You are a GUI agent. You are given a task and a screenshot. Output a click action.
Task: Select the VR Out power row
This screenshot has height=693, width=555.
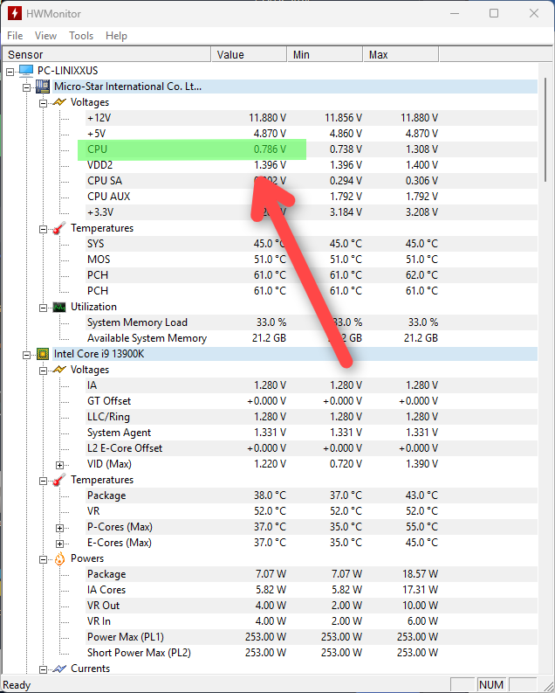(312, 606)
